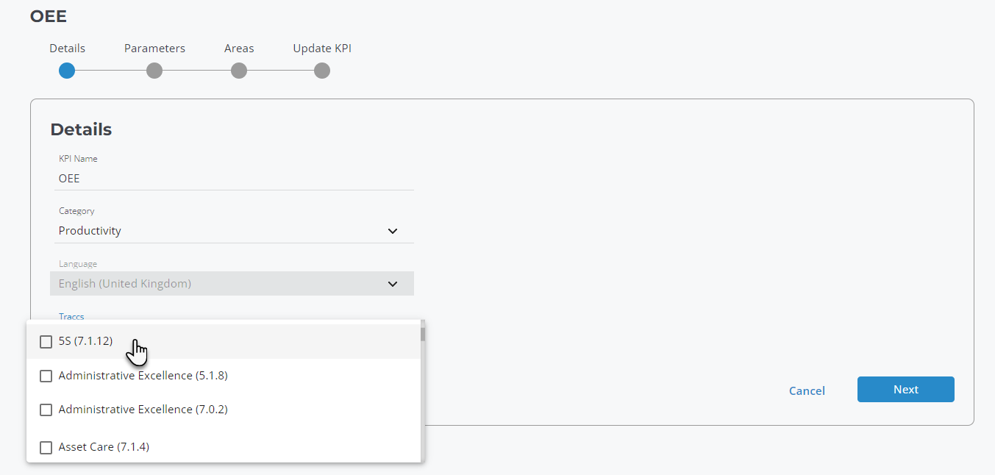Open the Language dropdown

point(393,283)
